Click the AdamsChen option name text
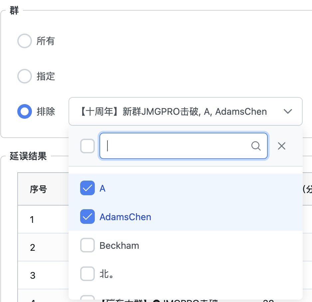The height and width of the screenshot is (302, 312). (125, 217)
